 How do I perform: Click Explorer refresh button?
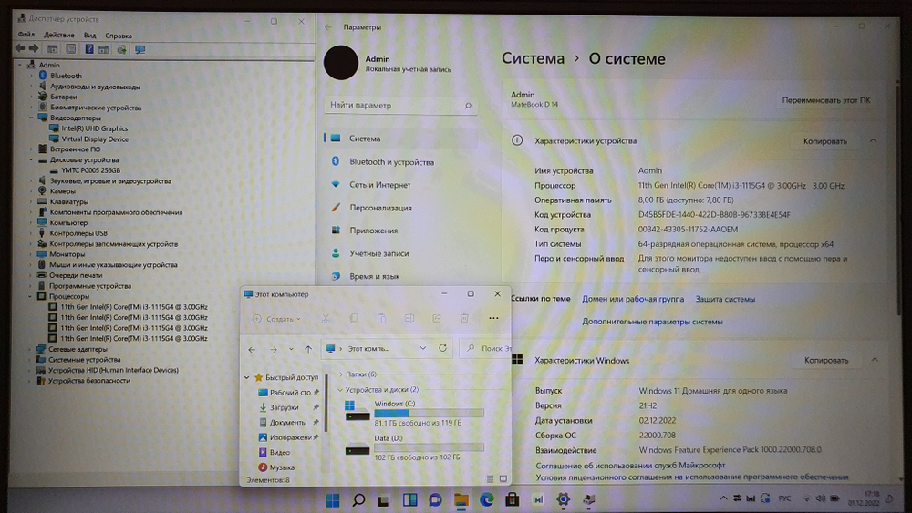pyautogui.click(x=442, y=348)
